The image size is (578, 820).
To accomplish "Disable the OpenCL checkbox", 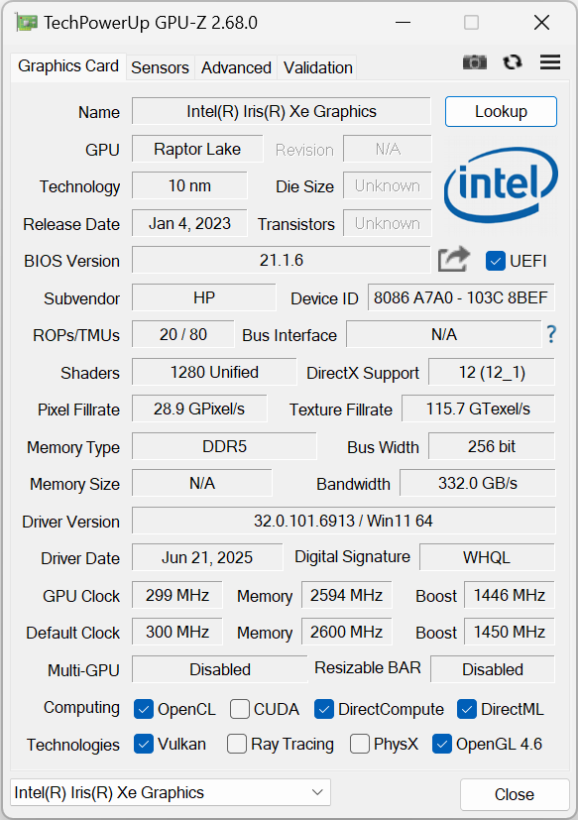I will point(143,709).
